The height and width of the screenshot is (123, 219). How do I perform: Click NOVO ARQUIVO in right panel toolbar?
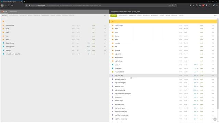123,16
